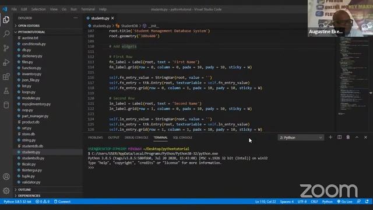The image size is (373, 210).
Task: Switch to the SQL Console tab
Action: click(182, 138)
